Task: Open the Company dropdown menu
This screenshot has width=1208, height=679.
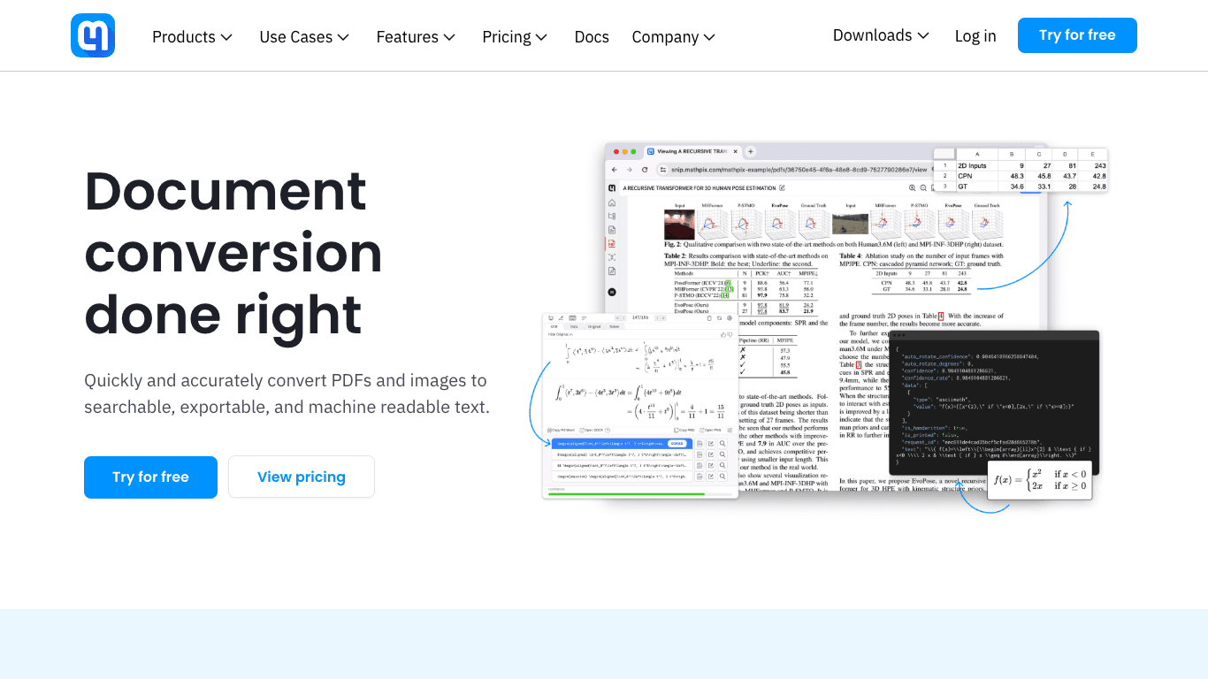Action: (673, 37)
